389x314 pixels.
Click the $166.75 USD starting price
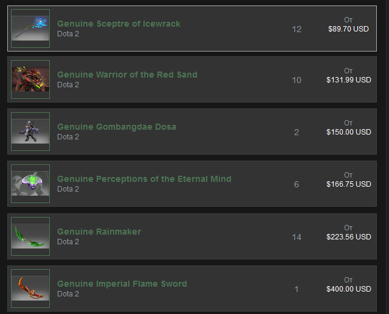pyautogui.click(x=348, y=184)
